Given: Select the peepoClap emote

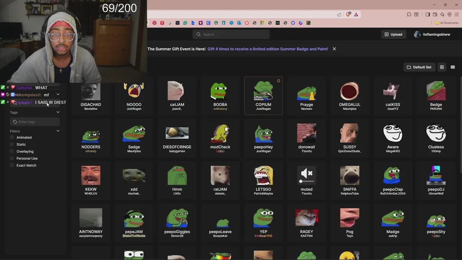Looking at the screenshot, I should click(x=393, y=181).
